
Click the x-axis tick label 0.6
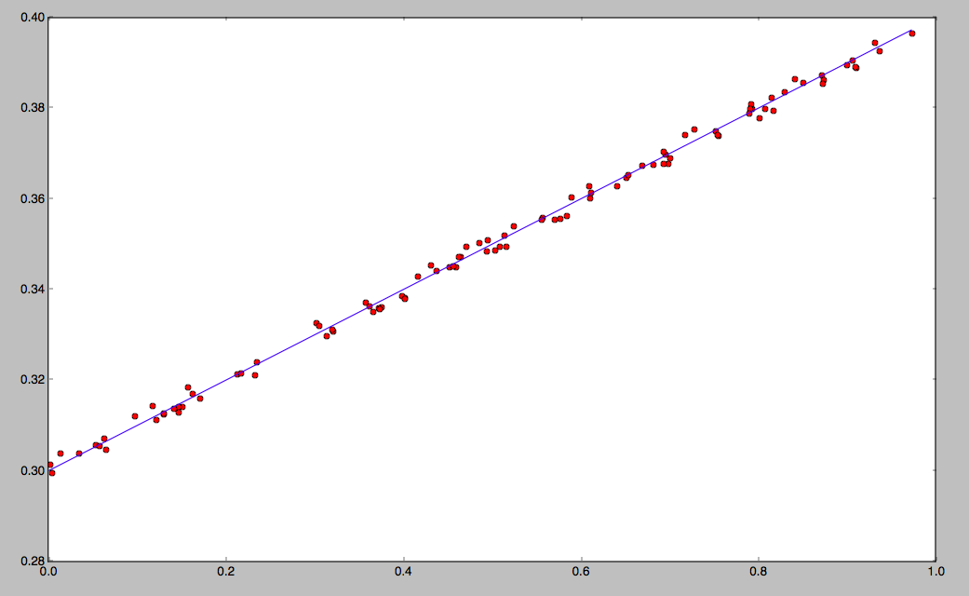582,572
